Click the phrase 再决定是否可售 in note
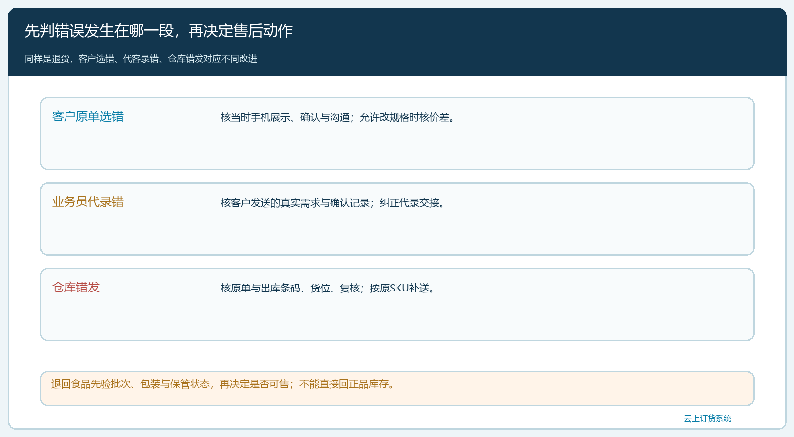Screen dimensions: 794x437 point(255,384)
